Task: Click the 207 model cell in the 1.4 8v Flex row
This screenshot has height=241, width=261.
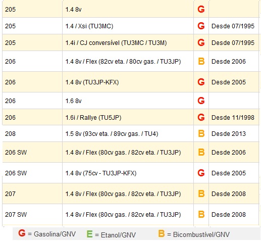Action: 32,194
